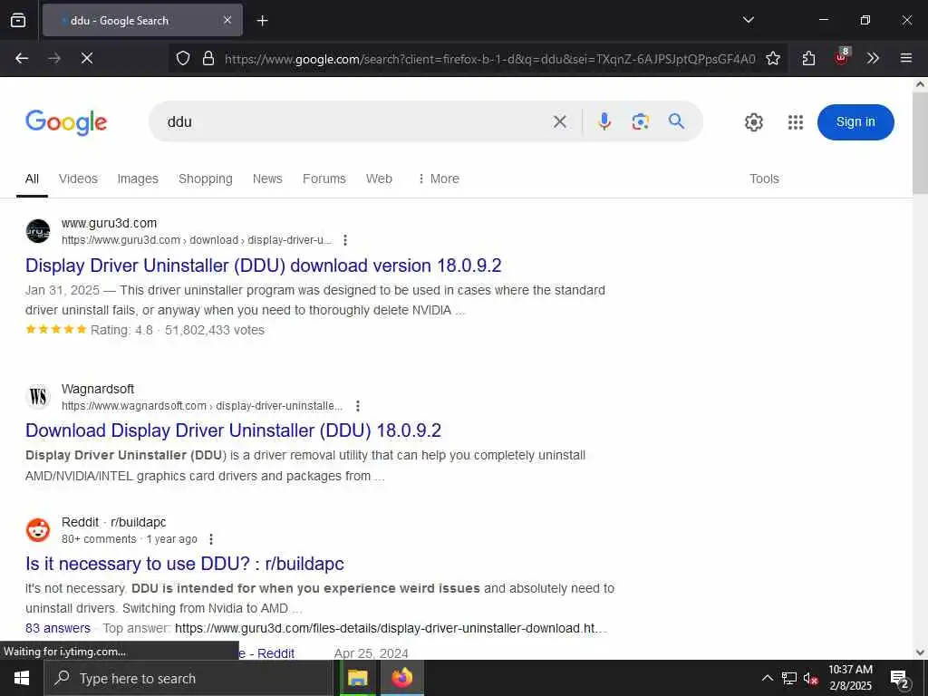Open Windows Start menu
Image resolution: width=928 pixels, height=696 pixels.
[x=22, y=678]
